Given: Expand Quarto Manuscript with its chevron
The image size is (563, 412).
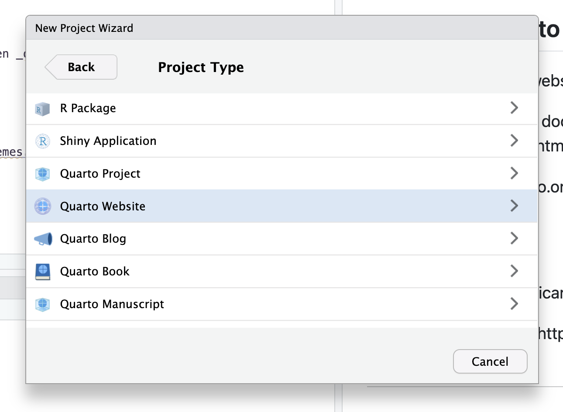Looking at the screenshot, I should click(x=514, y=304).
